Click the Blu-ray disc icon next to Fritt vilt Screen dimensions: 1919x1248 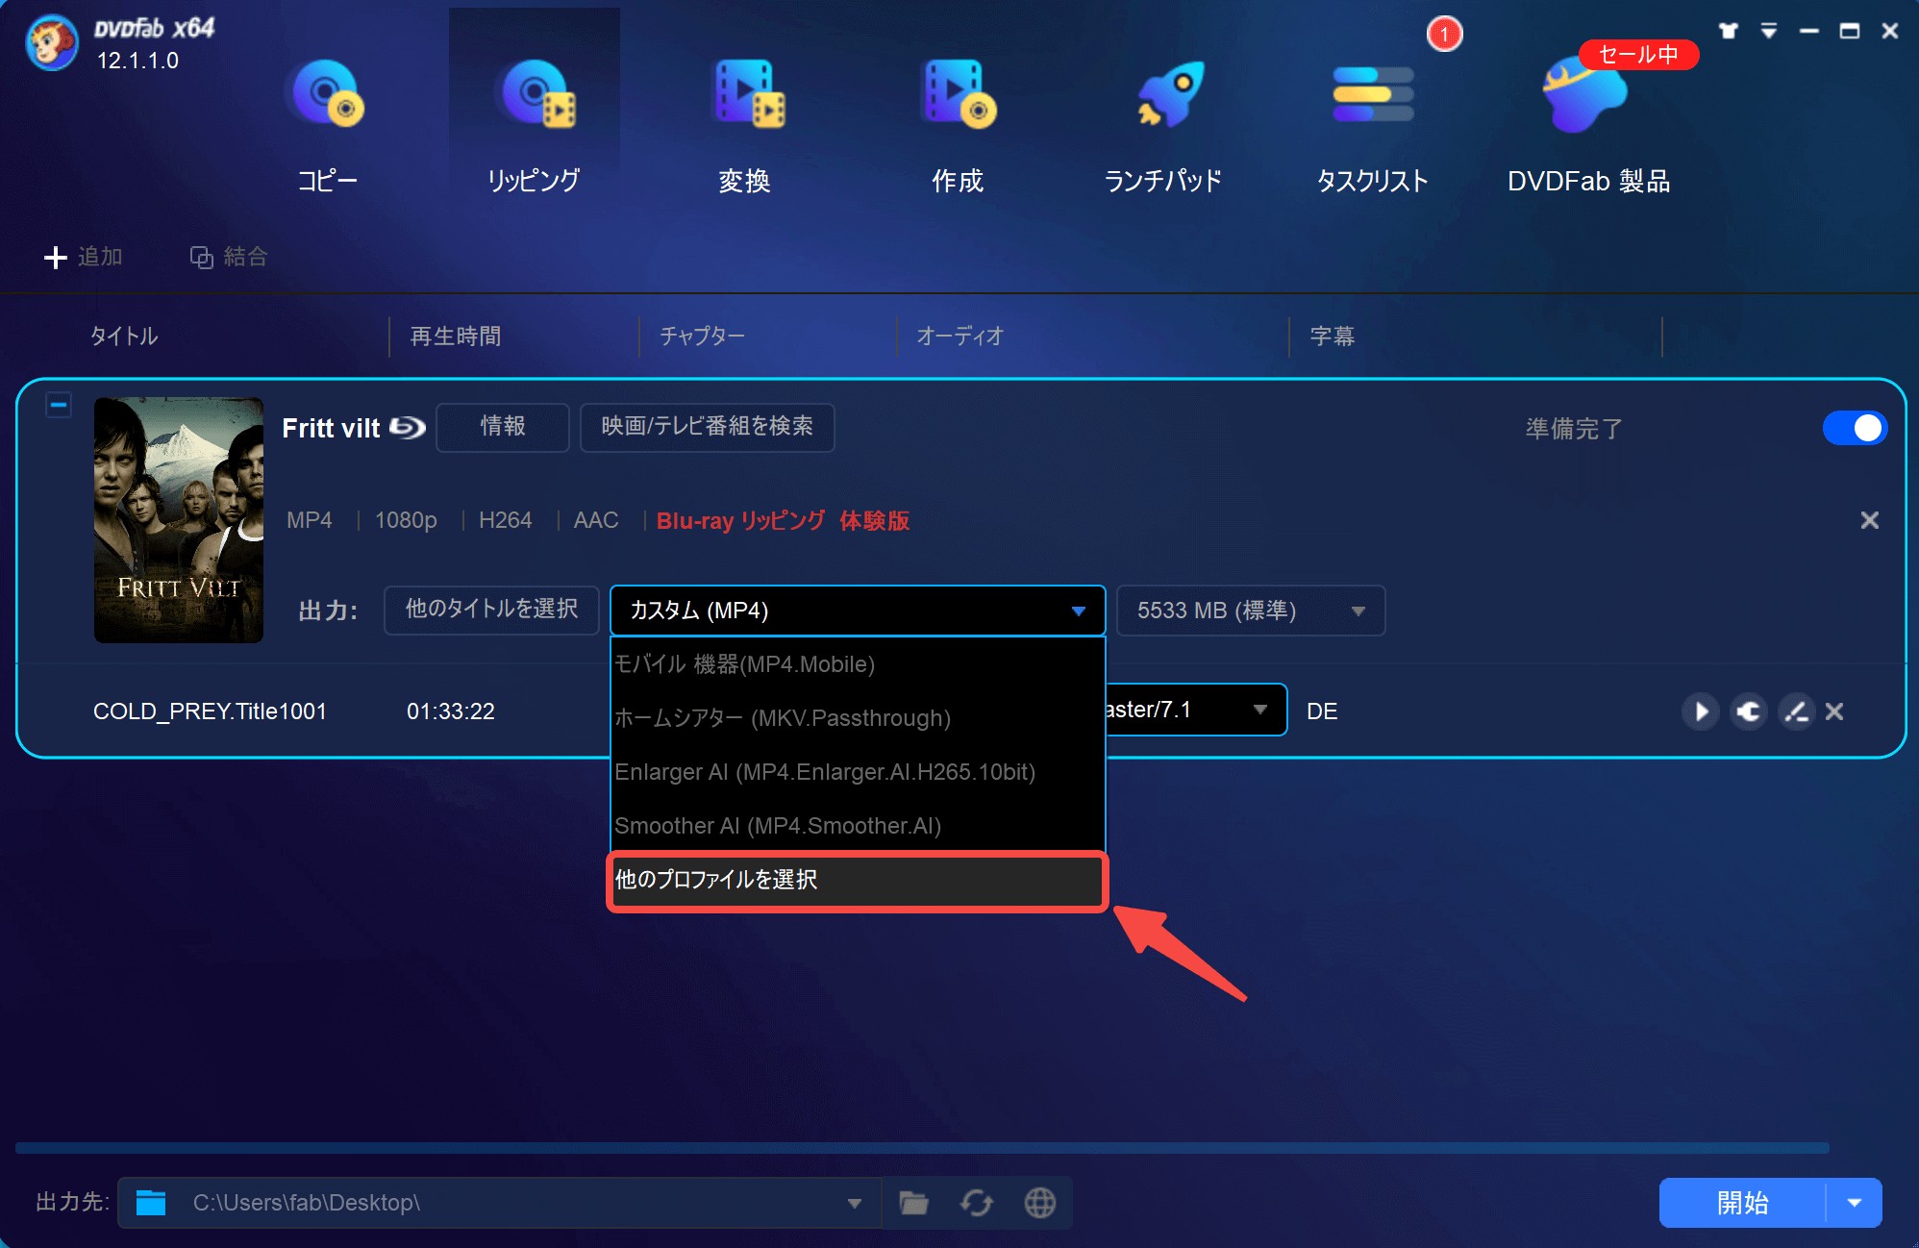[x=408, y=428]
